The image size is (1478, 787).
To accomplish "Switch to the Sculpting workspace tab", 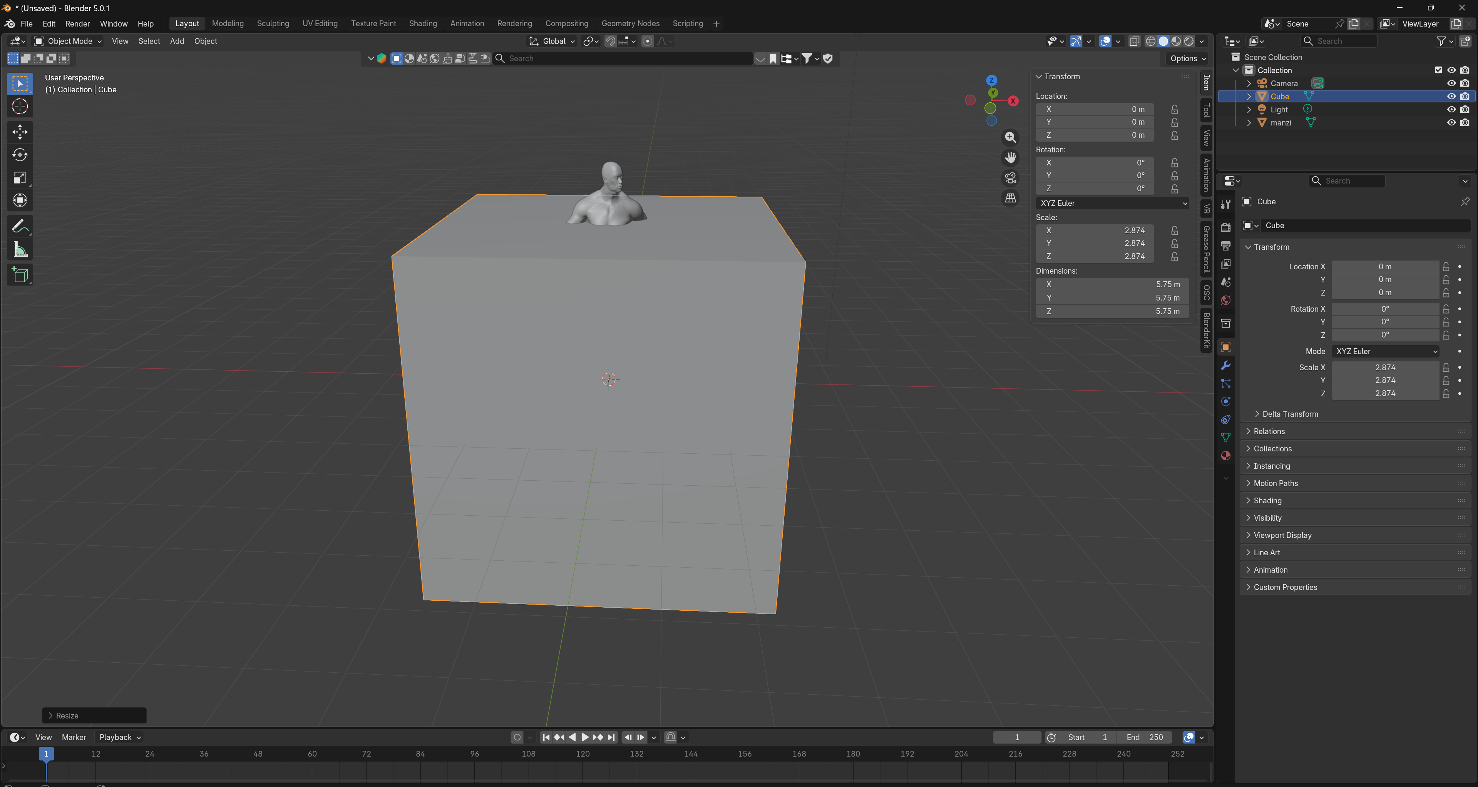I will [273, 23].
